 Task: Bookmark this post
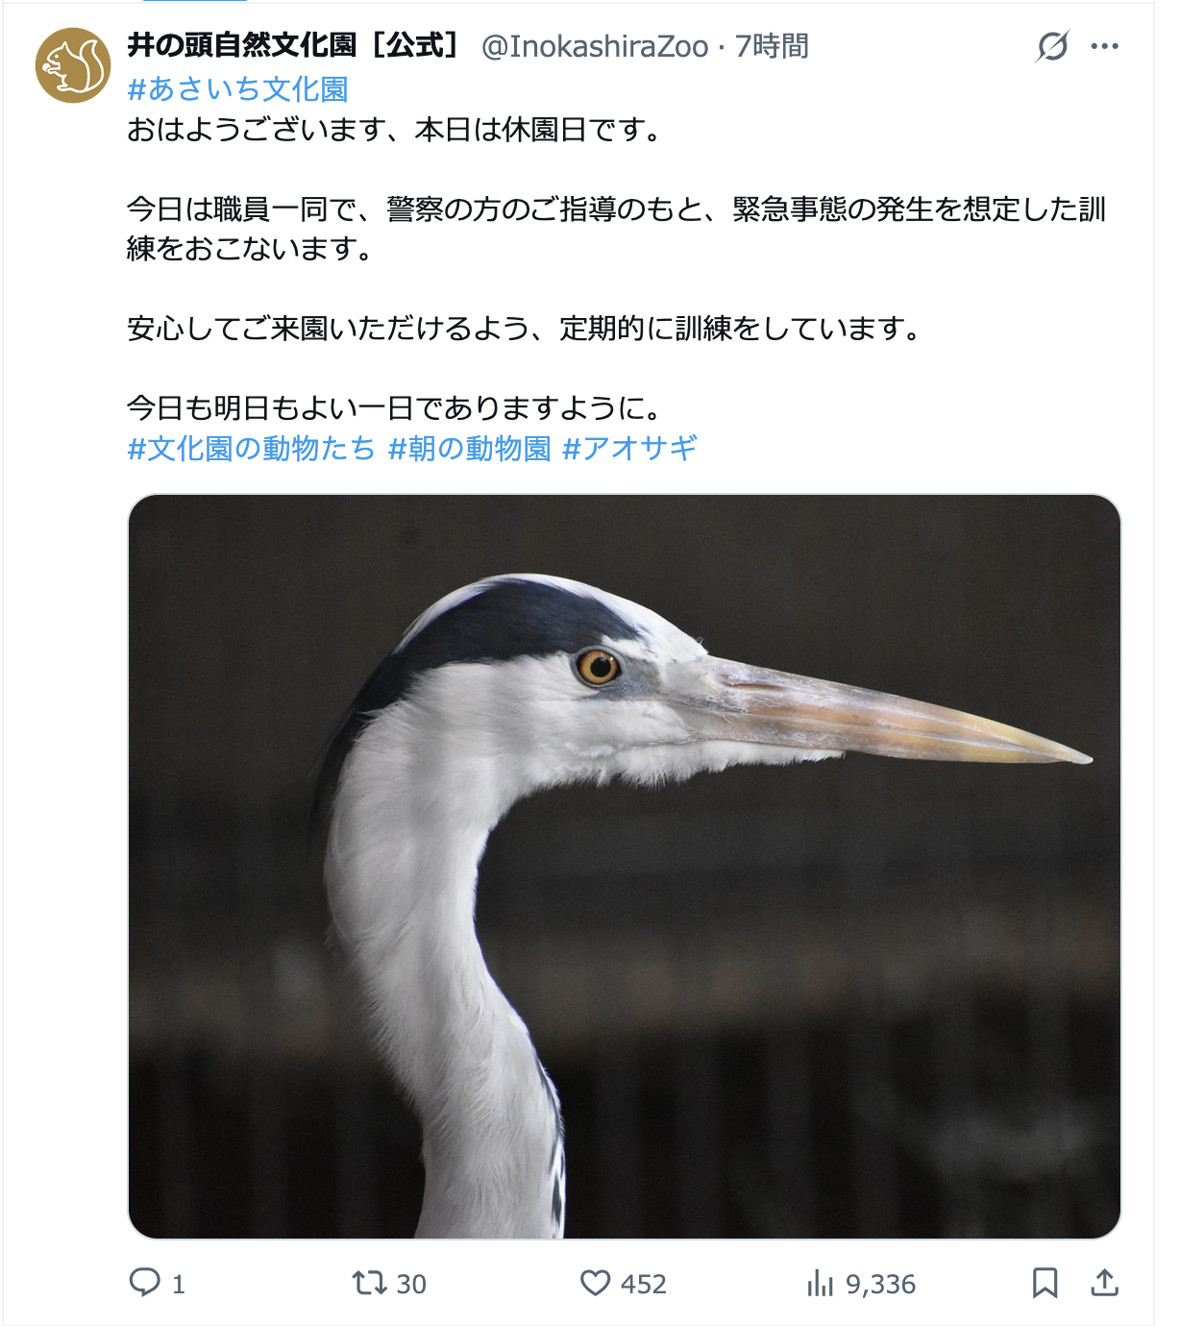1045,1283
